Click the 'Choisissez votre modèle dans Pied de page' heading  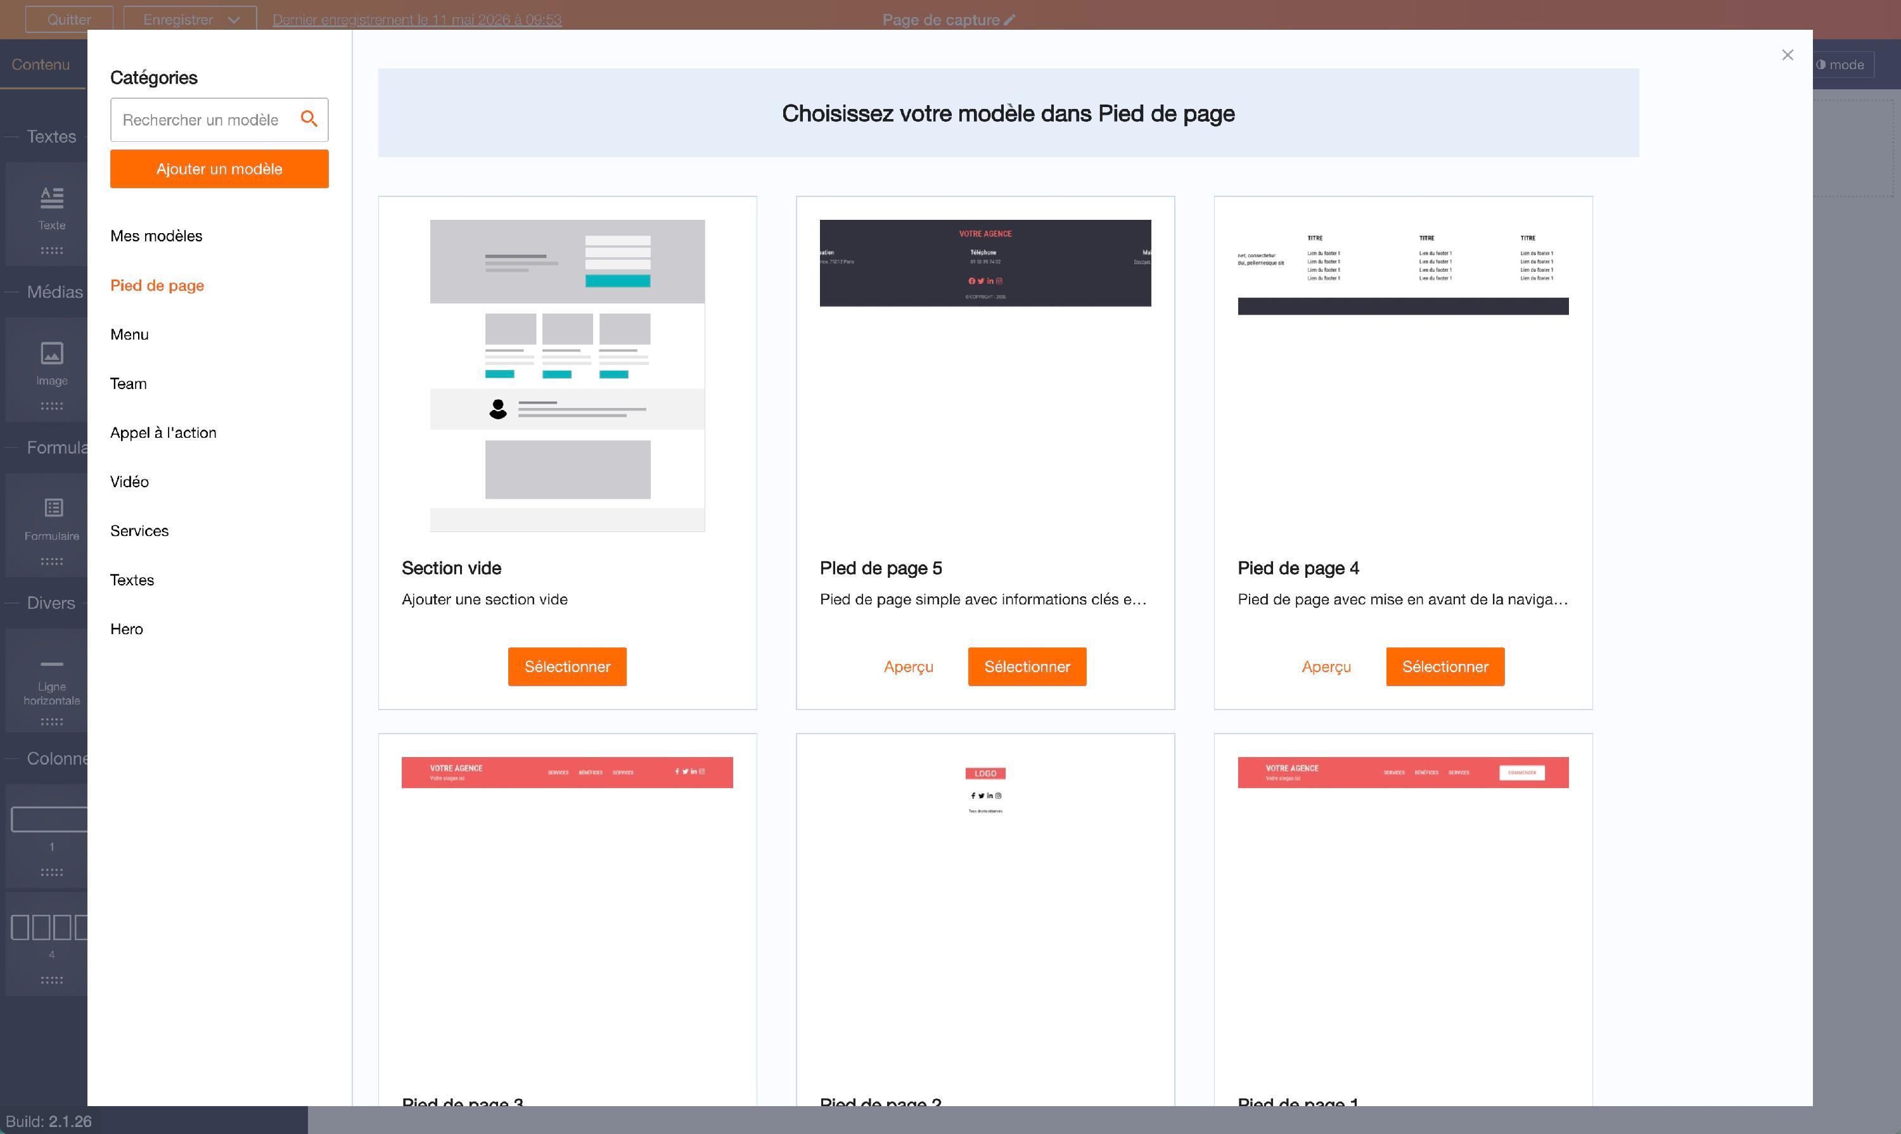1008,113
